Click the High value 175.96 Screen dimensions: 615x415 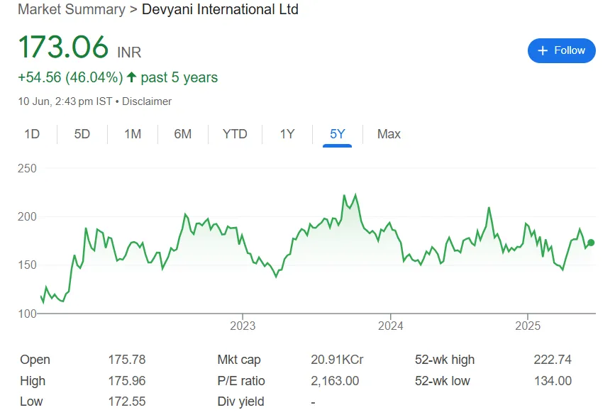pyautogui.click(x=127, y=381)
